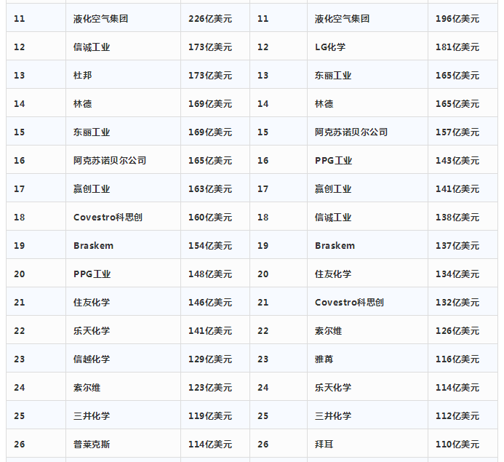Click rank 23 in the 信越化学 row
Screen dimensions: 504x462
20,359
